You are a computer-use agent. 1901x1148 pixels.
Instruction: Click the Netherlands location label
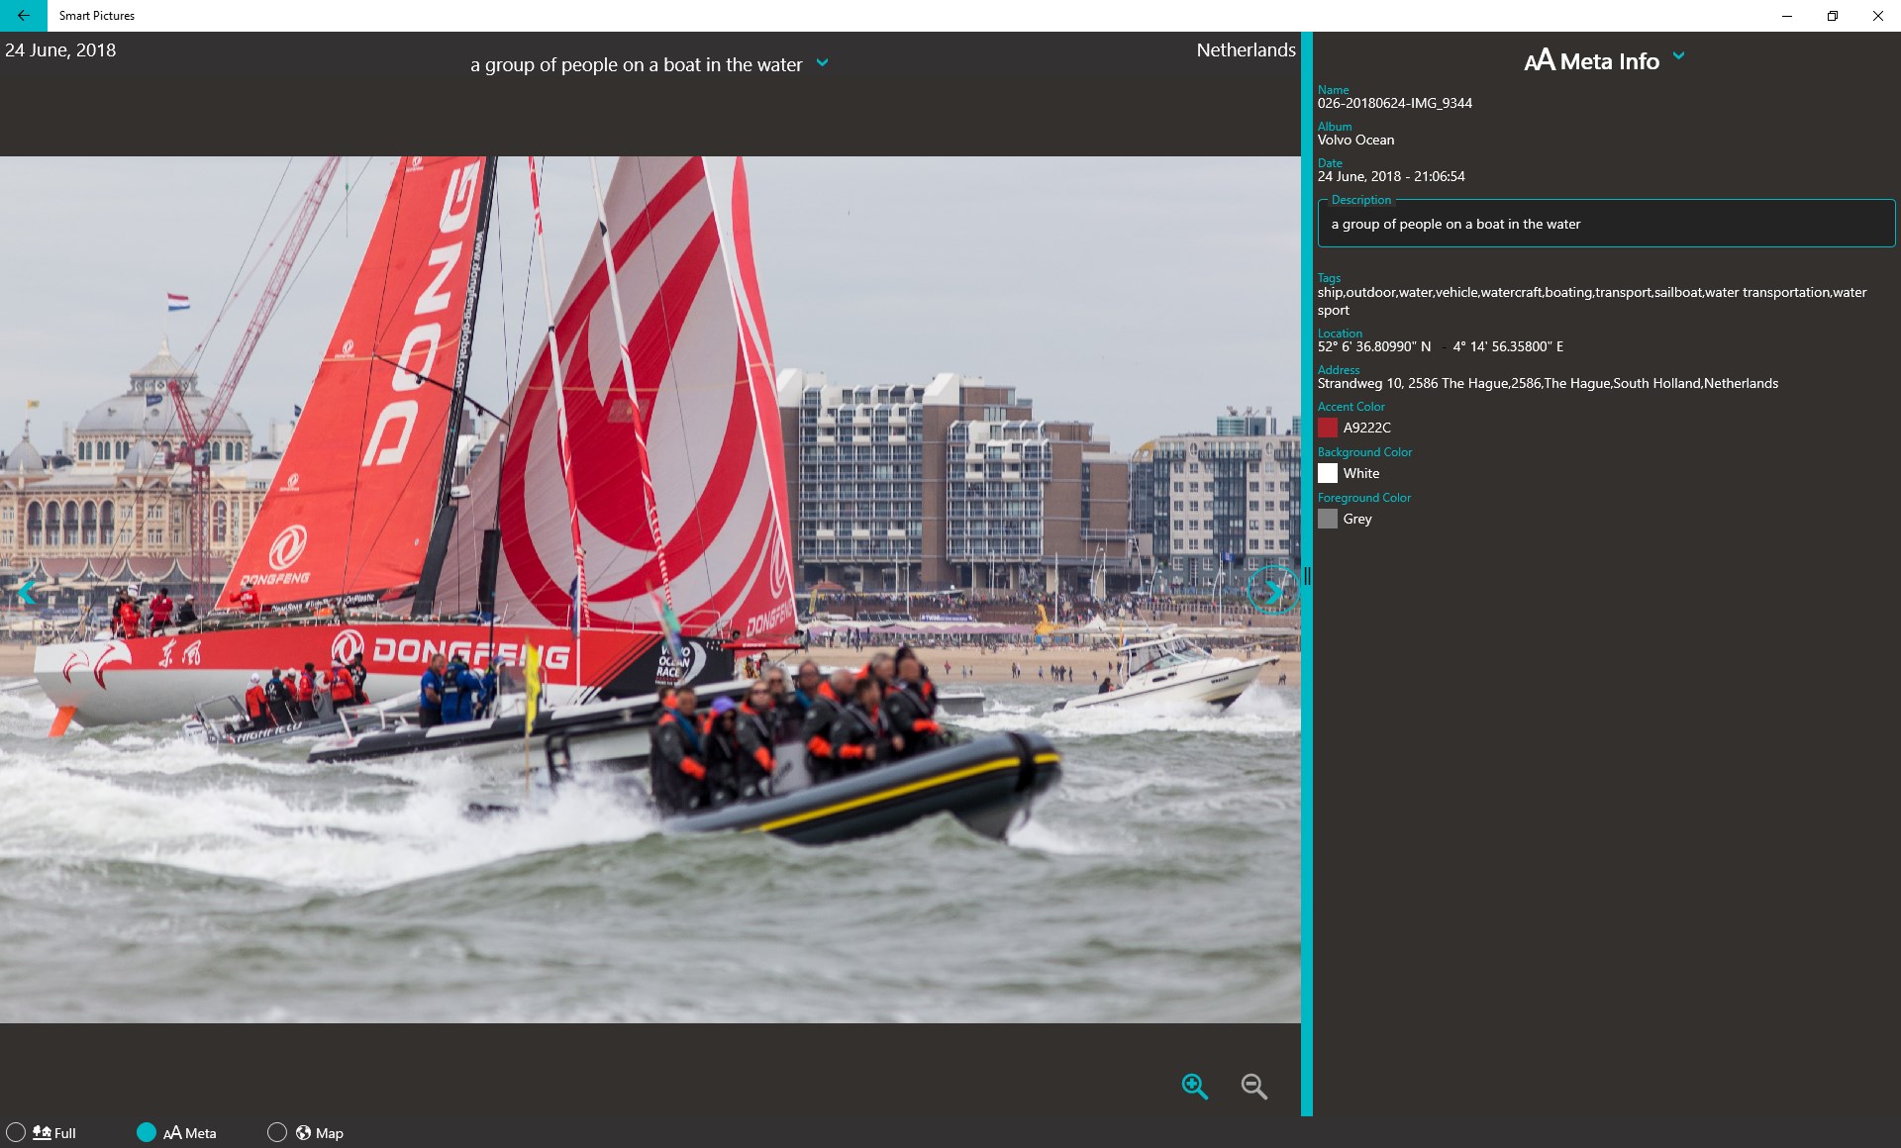[x=1245, y=50]
